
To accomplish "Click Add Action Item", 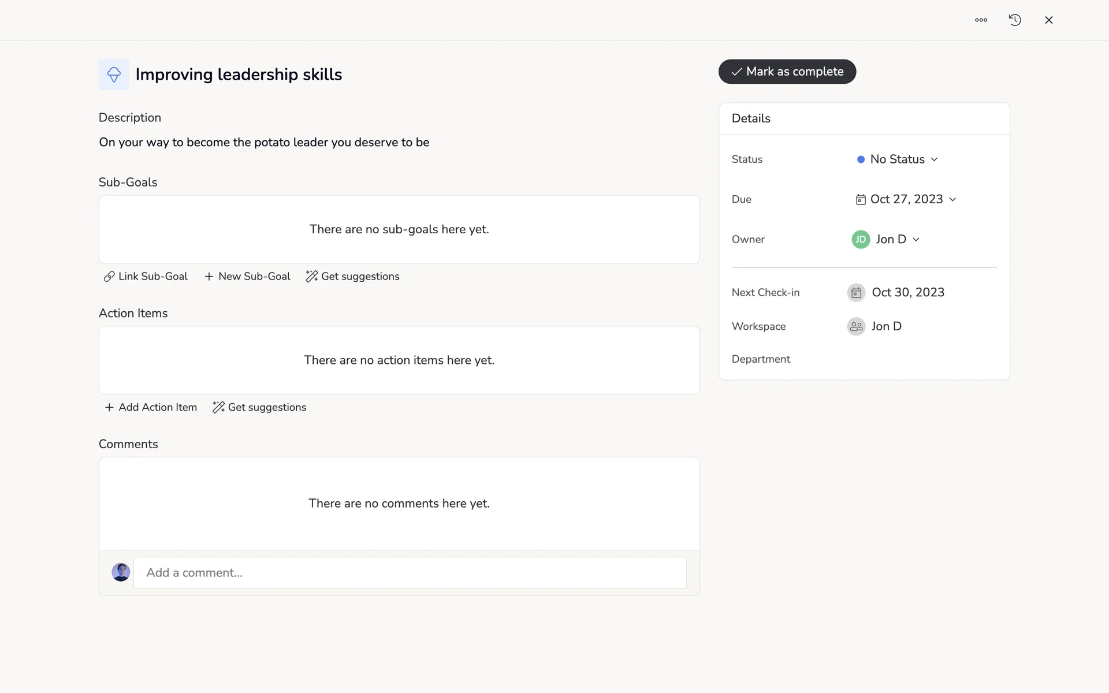I will click(151, 407).
